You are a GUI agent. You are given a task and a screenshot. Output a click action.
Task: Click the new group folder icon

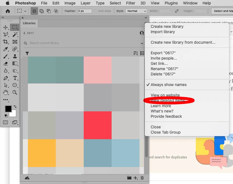point(129,178)
